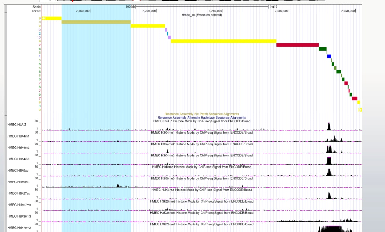Open Reference Assembly Alternate Haplotype Sequence Alignments
Image resolution: width=385 pixels, height=232 pixels.
[x=202, y=118]
